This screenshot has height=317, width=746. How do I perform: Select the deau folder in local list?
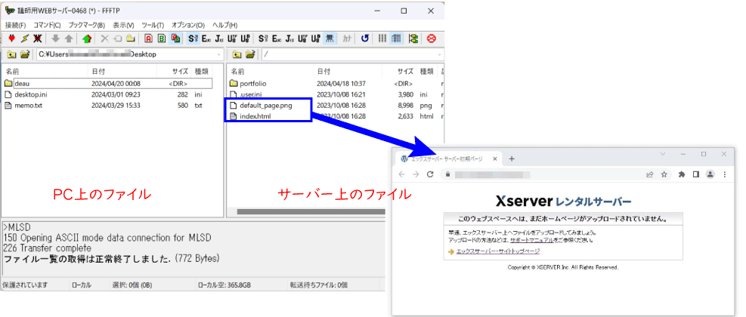(x=21, y=83)
